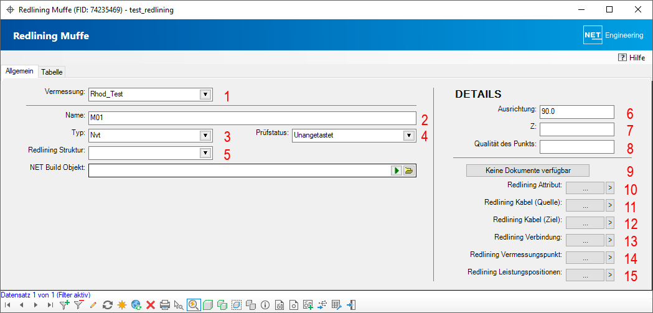Click the orange sun highlight icon

pyautogui.click(x=121, y=305)
